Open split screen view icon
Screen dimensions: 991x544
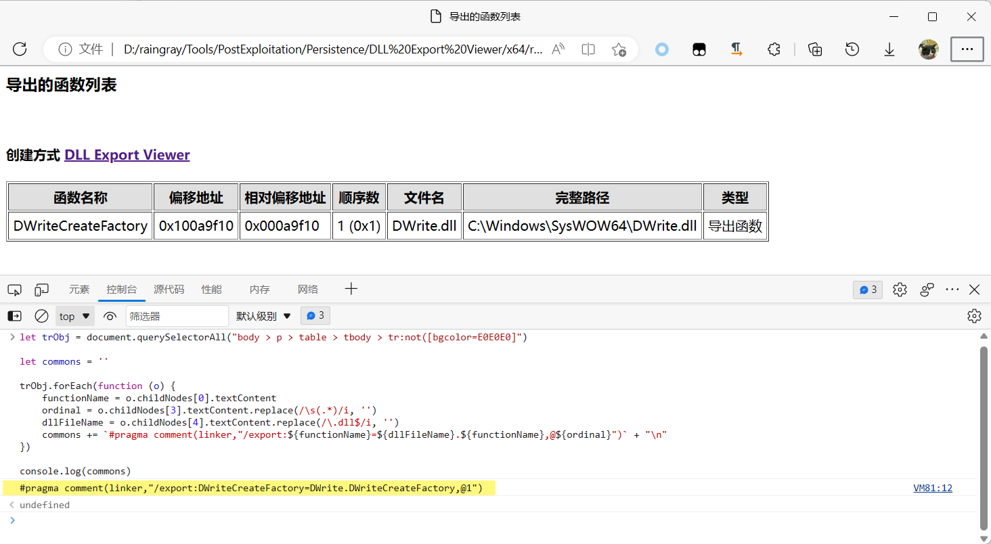tap(588, 49)
